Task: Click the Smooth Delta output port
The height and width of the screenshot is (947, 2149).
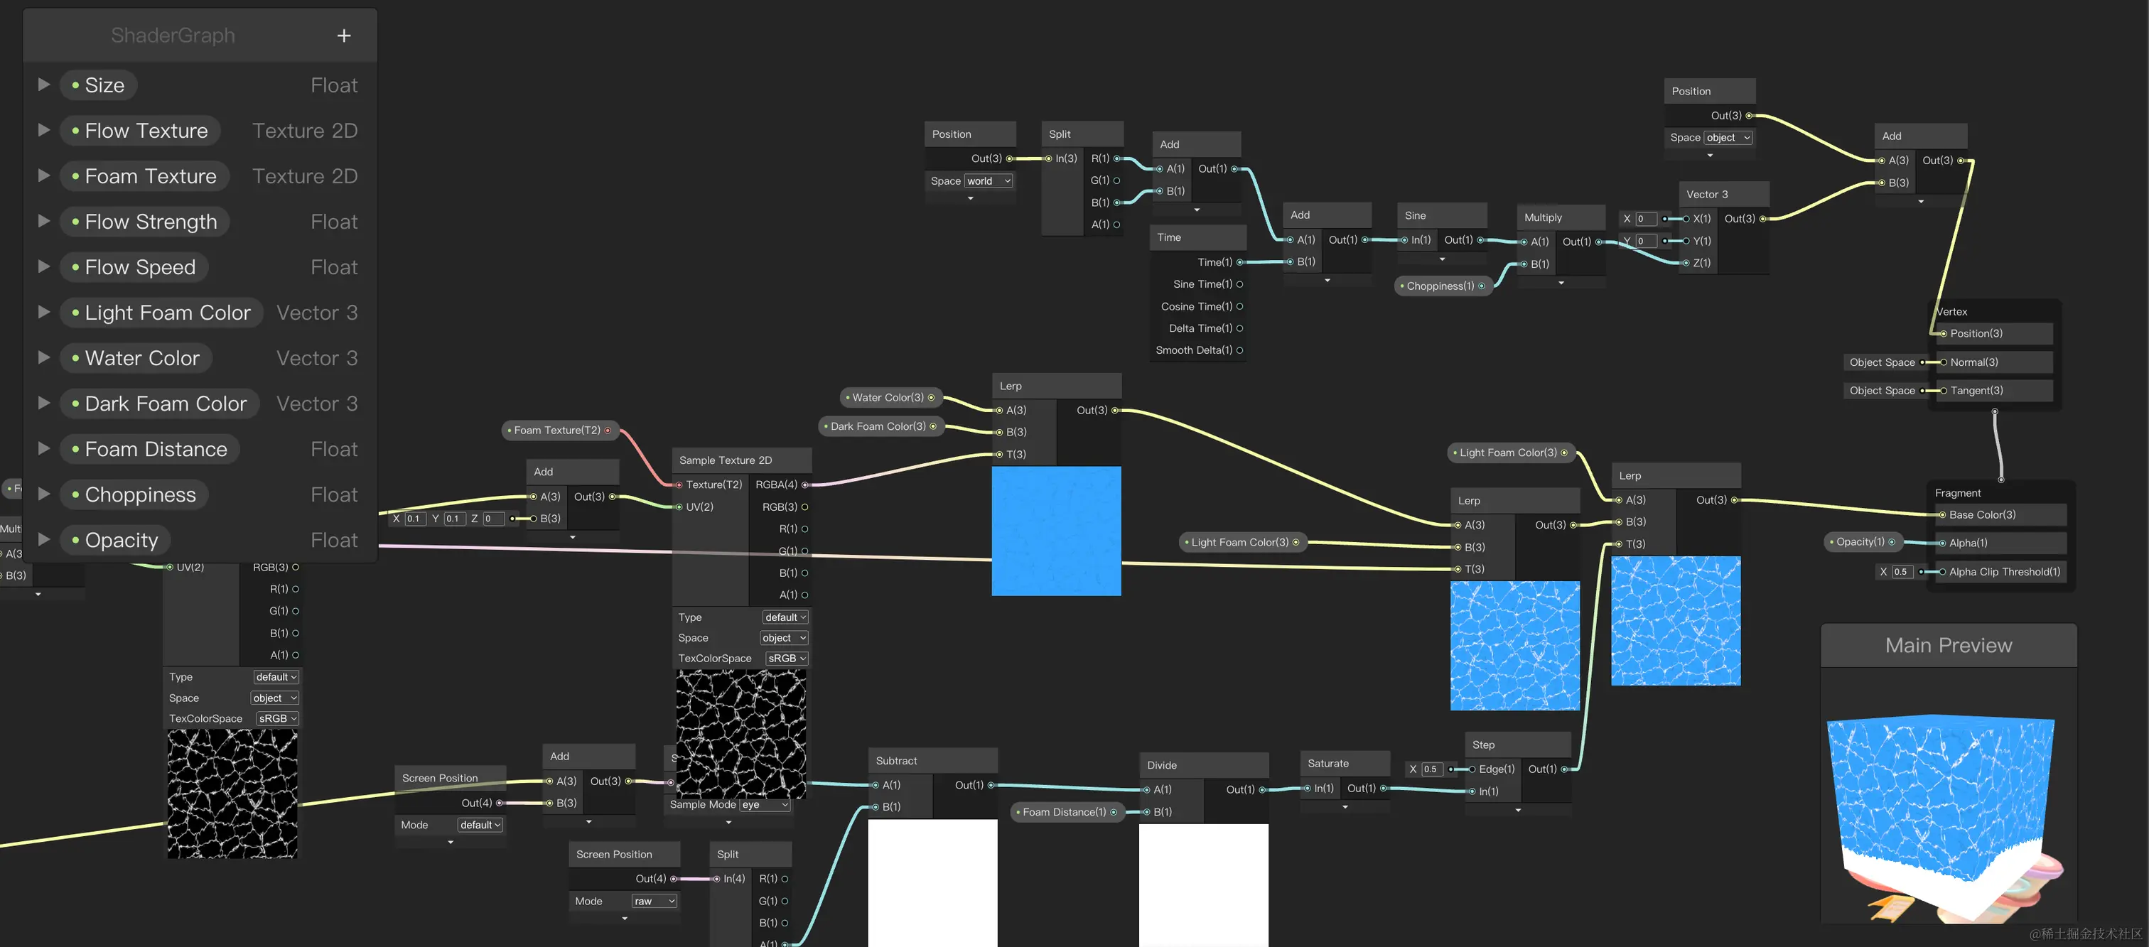Action: click(x=1239, y=350)
